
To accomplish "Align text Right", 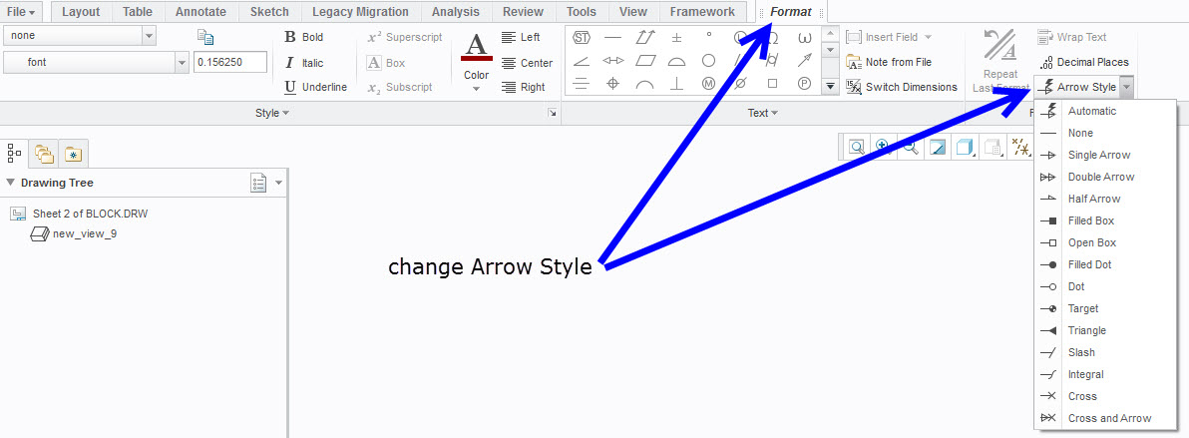I will coord(524,87).
